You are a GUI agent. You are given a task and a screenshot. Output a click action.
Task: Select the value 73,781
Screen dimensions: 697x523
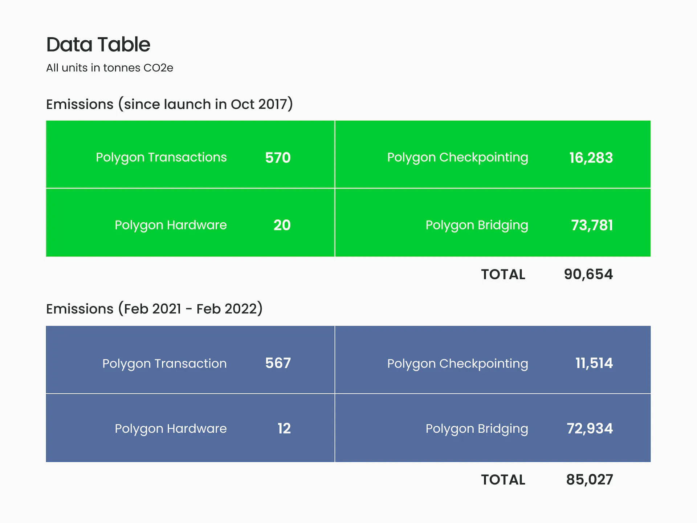point(592,225)
